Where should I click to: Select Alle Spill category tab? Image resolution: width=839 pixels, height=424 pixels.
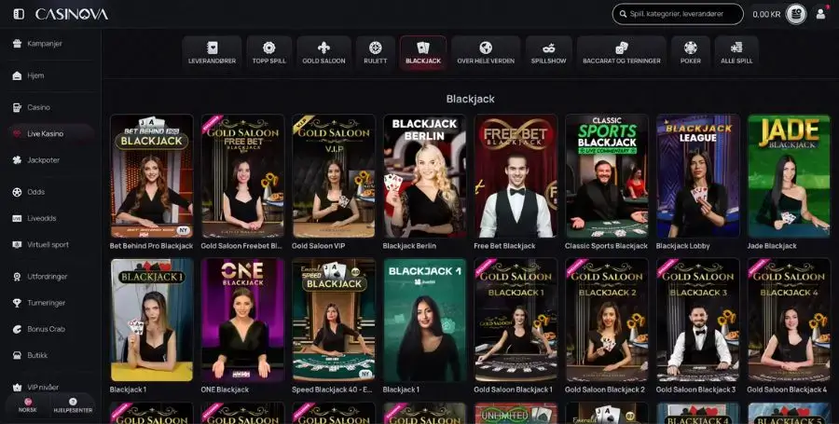pos(736,53)
